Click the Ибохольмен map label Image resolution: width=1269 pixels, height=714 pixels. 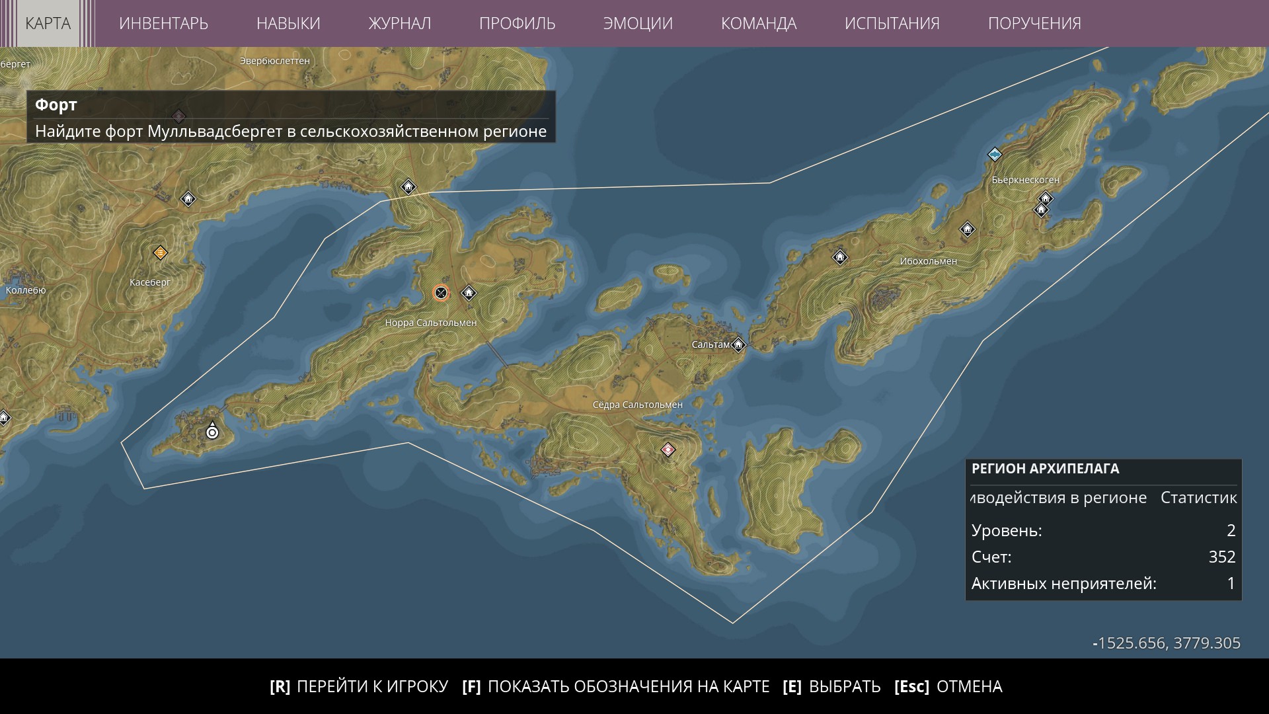(929, 261)
